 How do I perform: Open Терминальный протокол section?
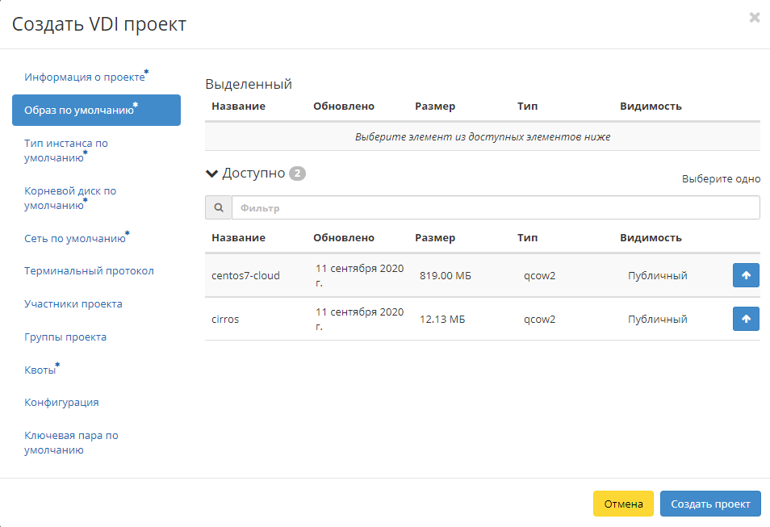[x=89, y=271]
